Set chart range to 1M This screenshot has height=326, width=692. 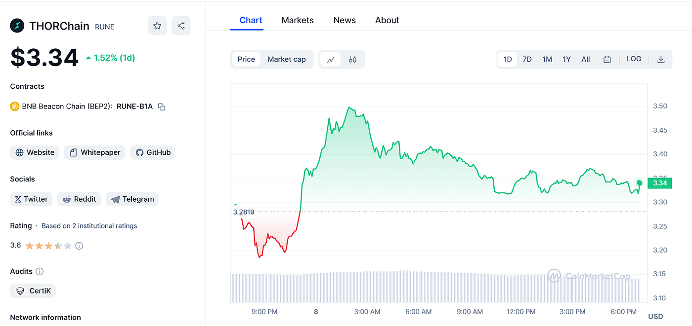547,59
